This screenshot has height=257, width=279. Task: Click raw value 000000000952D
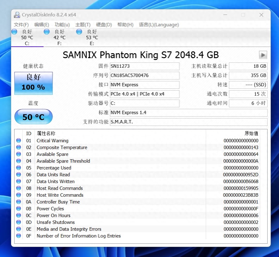[241, 174]
